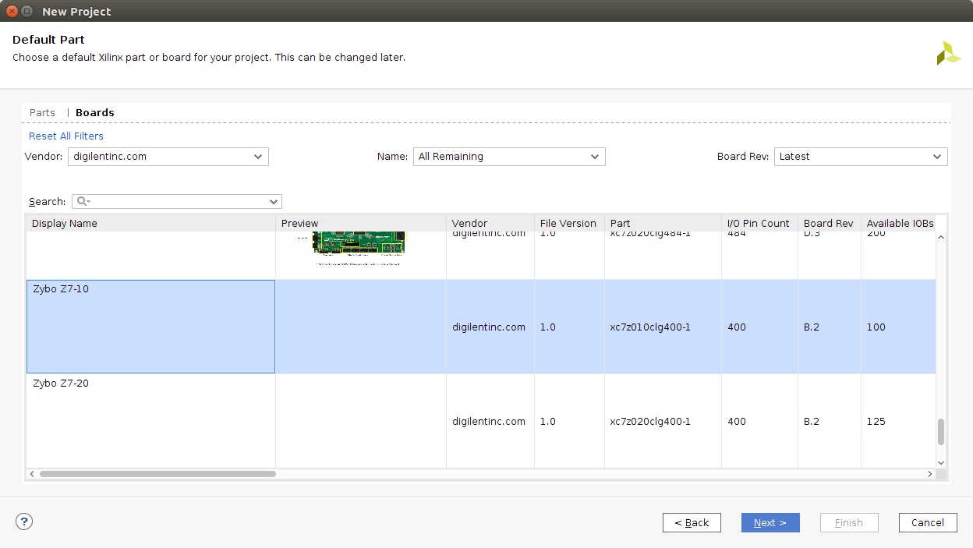
Task: Select the Zybo Z7-20 board row
Action: [x=150, y=421]
